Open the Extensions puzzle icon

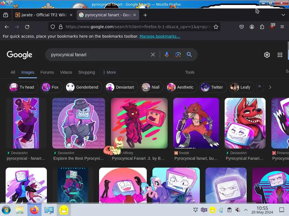click(262, 27)
